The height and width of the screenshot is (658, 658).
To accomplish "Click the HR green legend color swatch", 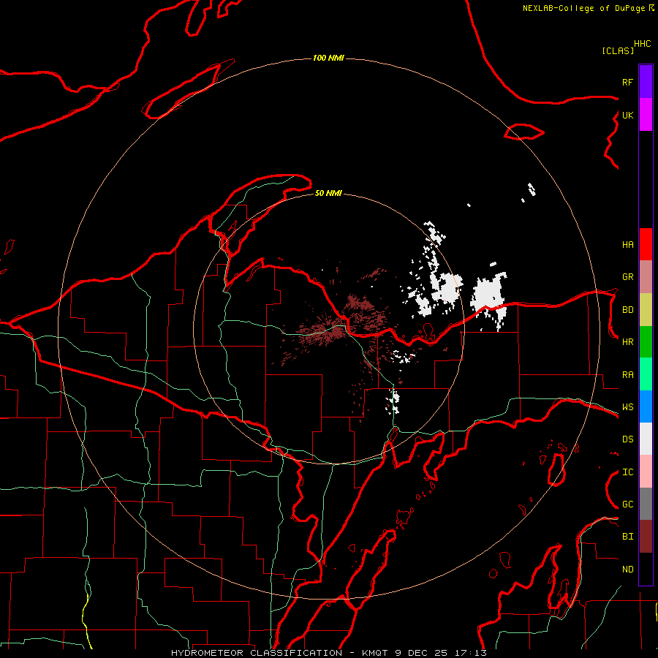I will click(646, 342).
